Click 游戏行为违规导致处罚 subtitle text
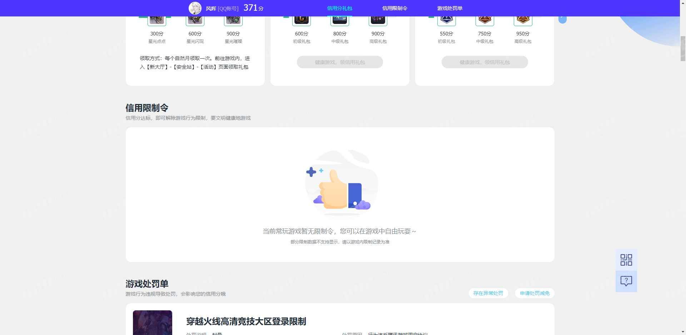 coord(175,294)
